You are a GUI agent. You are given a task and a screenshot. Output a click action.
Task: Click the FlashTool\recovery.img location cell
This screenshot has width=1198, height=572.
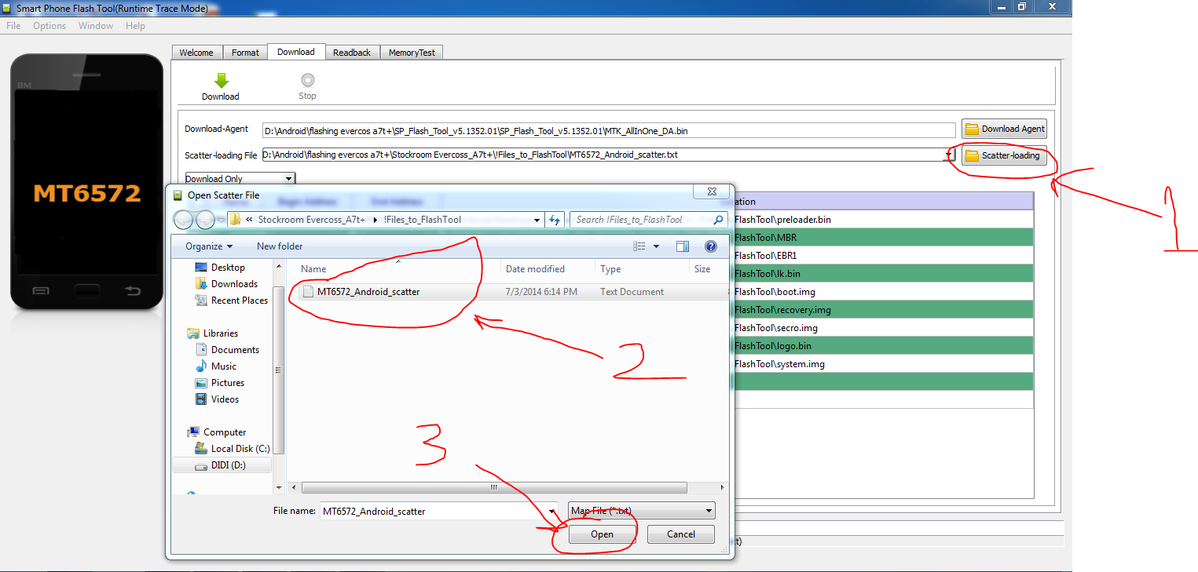point(882,310)
